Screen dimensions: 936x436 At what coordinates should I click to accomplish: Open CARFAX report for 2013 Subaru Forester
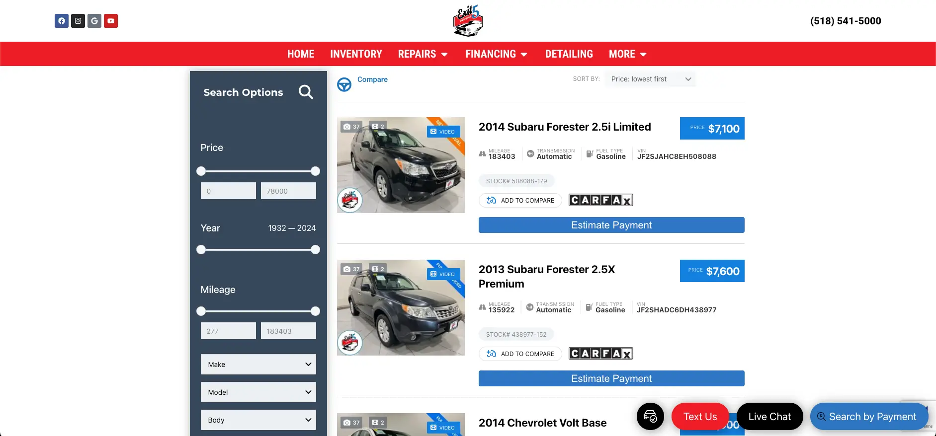click(600, 354)
